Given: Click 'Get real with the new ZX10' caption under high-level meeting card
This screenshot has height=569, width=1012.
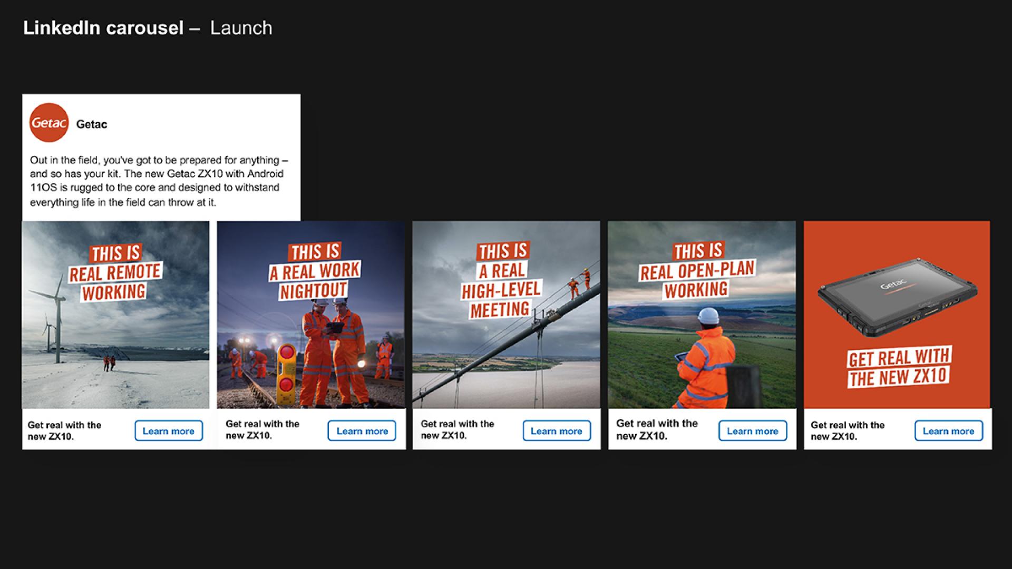Looking at the screenshot, I should pyautogui.click(x=458, y=429).
